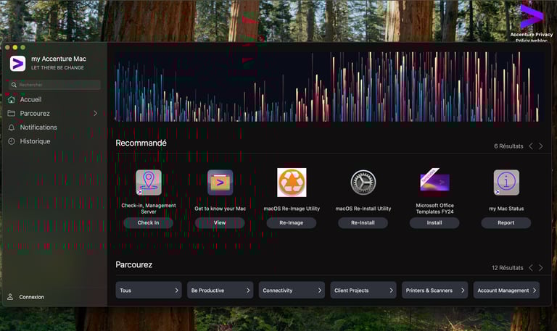Go to next Parcourez results page
Viewport: 557px width, 331px height.
540,268
